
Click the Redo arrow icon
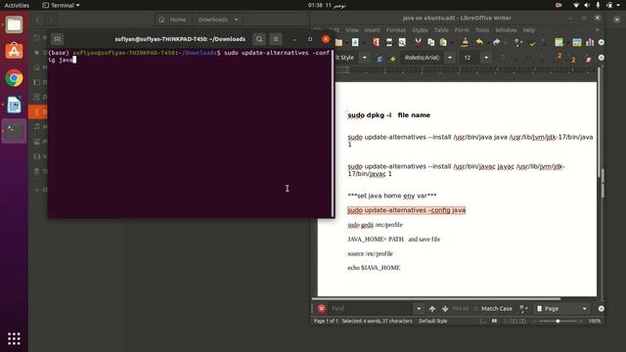pos(496,42)
